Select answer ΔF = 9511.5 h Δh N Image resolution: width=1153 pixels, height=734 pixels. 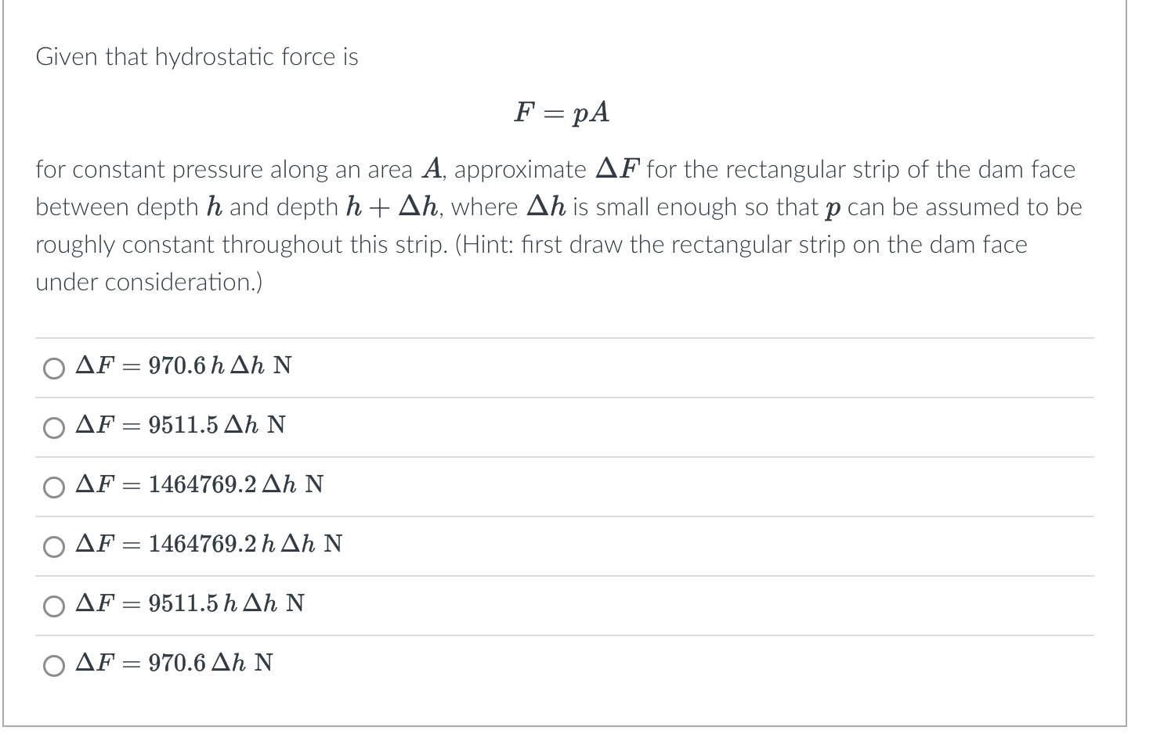(x=54, y=606)
